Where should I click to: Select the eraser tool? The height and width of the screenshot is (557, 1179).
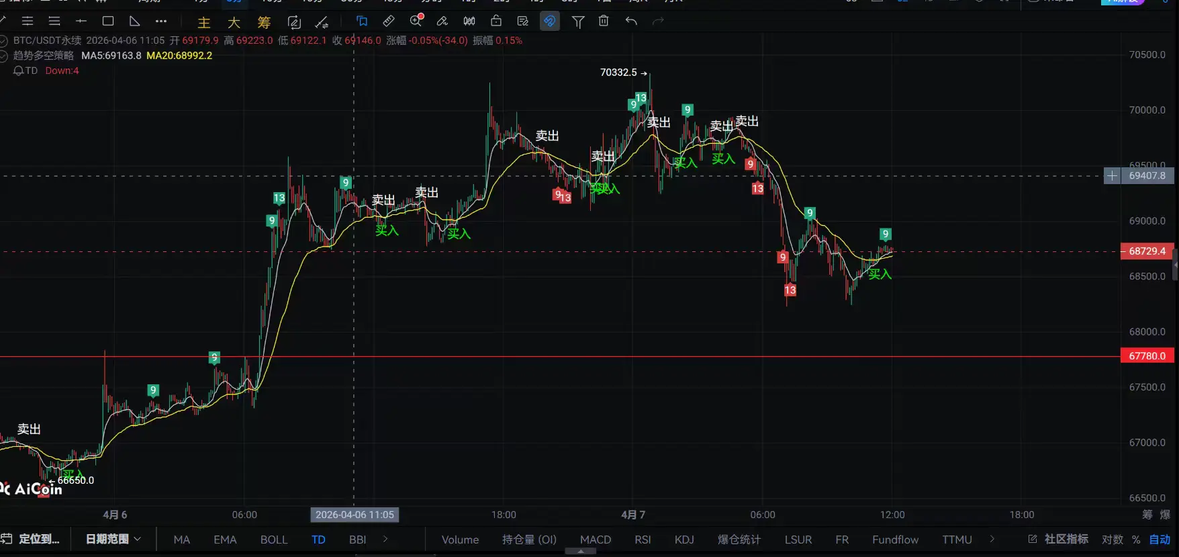442,22
